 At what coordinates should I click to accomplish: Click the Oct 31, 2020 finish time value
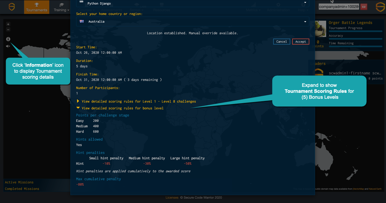(x=119, y=80)
